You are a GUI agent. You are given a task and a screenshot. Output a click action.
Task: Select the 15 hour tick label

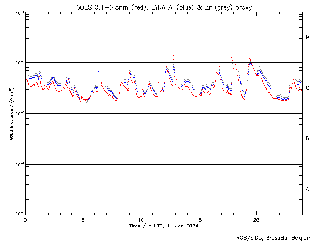click(x=199, y=219)
